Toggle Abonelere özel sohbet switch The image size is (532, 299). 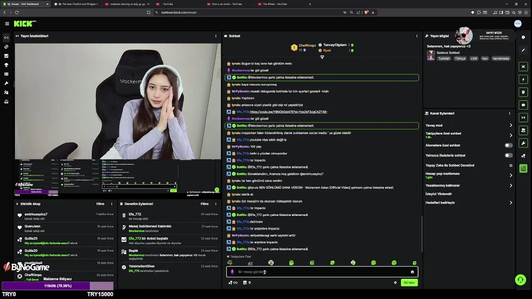508,145
